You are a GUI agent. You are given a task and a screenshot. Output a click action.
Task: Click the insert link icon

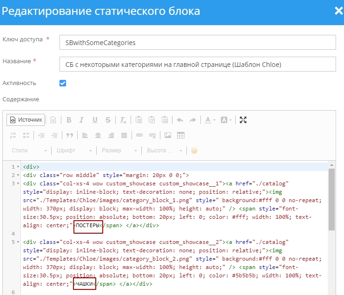[139, 135]
